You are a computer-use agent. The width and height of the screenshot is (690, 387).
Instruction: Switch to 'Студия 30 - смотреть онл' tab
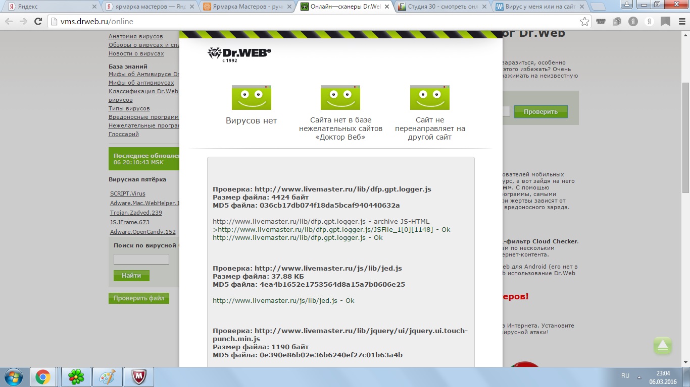(441, 7)
